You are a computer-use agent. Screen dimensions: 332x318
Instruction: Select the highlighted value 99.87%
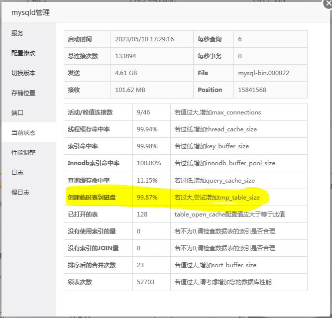[x=147, y=198]
